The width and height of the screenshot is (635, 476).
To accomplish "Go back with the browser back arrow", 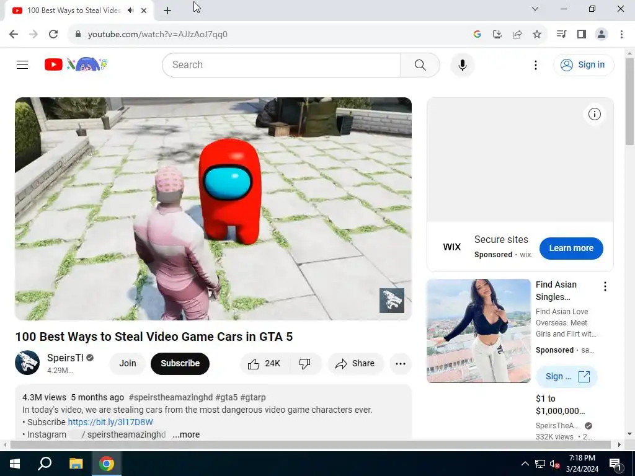I will (x=14, y=34).
